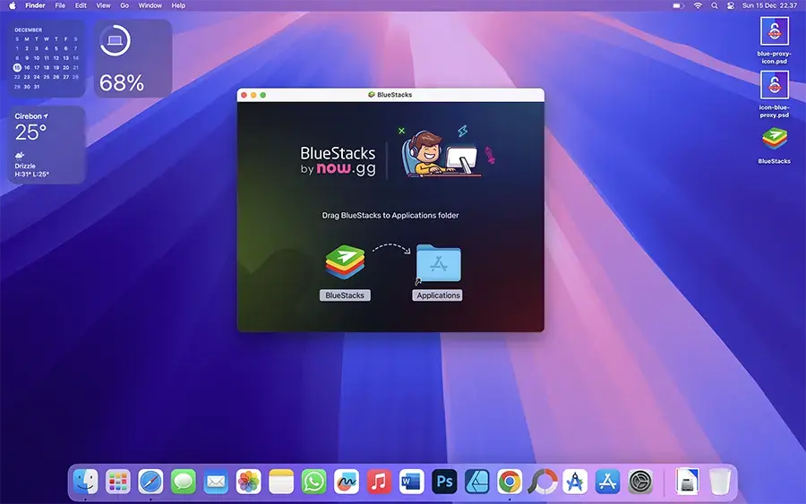This screenshot has width=806, height=504.
Task: Open Launchpad from the Dock
Action: pyautogui.click(x=117, y=482)
